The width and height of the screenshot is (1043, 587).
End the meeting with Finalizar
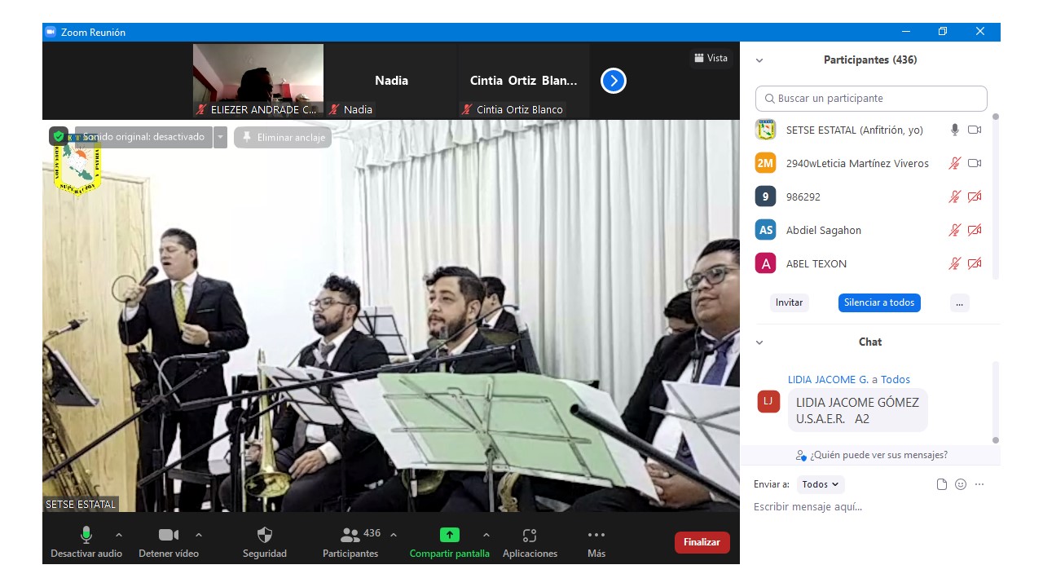coord(702,542)
